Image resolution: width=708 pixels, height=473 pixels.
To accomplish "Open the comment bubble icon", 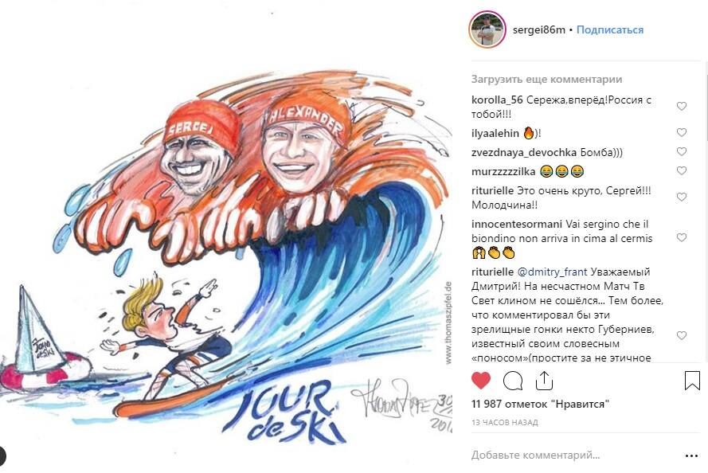I will click(x=513, y=381).
